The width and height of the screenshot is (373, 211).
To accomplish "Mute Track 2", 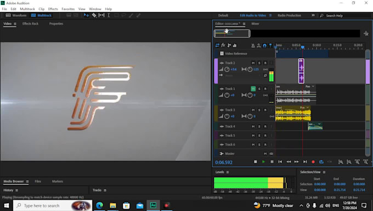I will [x=253, y=63].
